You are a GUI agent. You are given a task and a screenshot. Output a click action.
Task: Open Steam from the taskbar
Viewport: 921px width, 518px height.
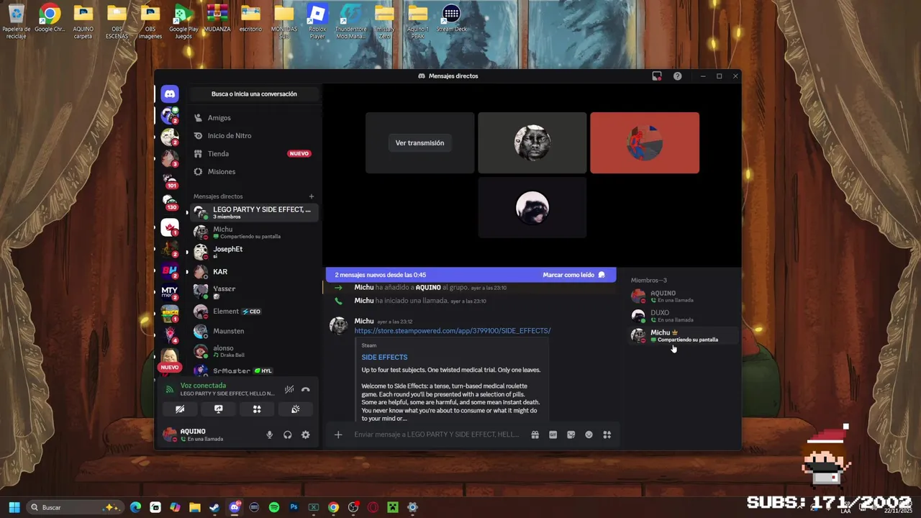pyautogui.click(x=214, y=507)
